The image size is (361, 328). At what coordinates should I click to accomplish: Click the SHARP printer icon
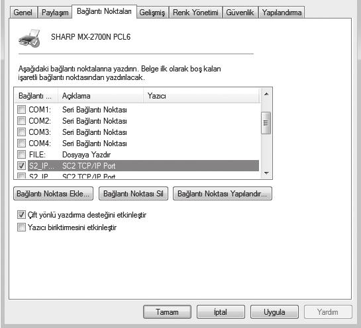[x=29, y=38]
